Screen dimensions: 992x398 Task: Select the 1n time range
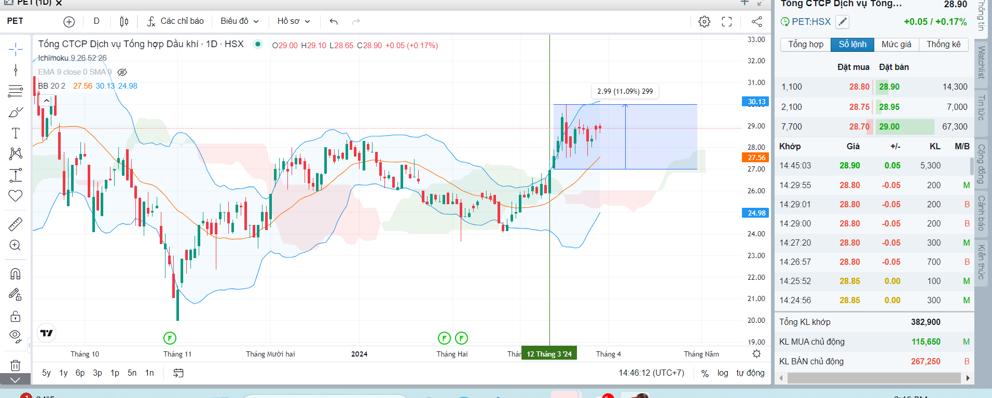tap(149, 373)
